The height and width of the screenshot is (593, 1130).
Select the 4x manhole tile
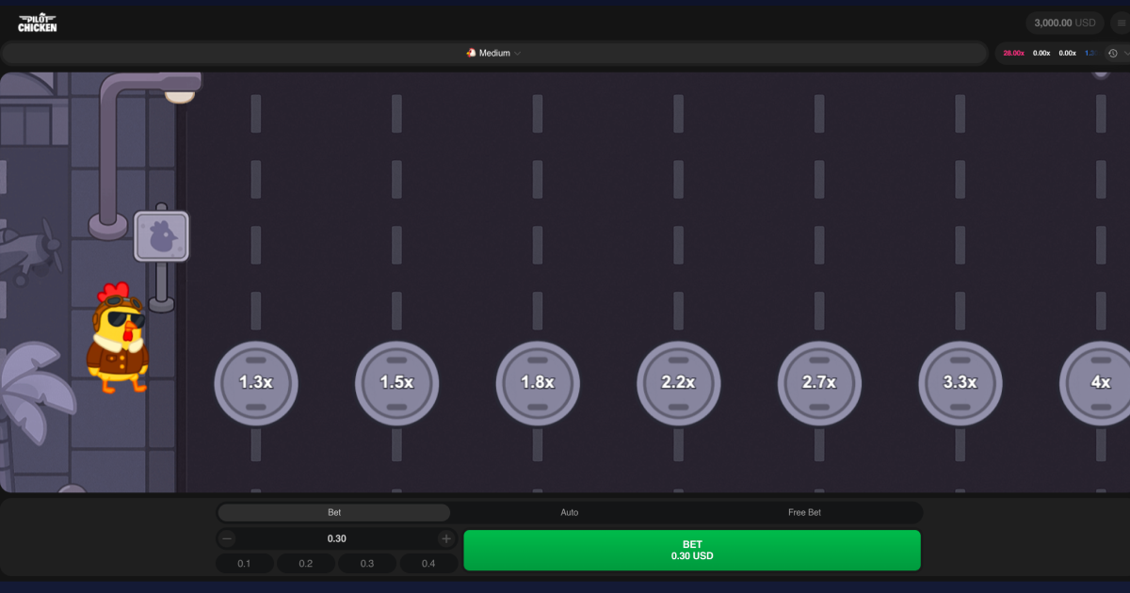click(x=1096, y=383)
